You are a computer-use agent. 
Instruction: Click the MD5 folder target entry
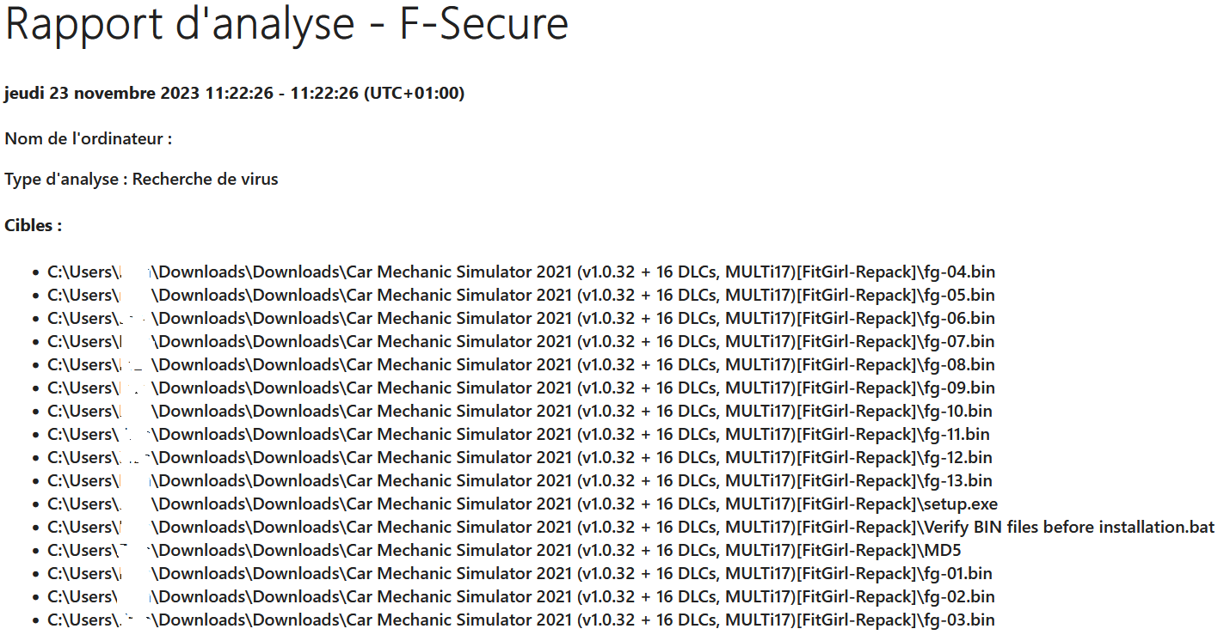pyautogui.click(x=504, y=551)
